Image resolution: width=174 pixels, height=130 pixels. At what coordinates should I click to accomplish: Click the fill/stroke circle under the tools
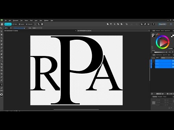tap(1, 95)
